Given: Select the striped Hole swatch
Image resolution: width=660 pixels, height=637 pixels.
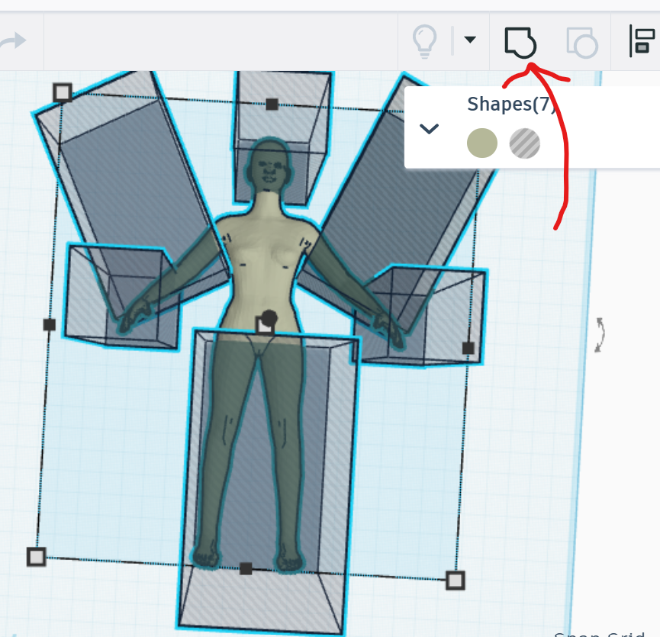Looking at the screenshot, I should click(x=524, y=143).
